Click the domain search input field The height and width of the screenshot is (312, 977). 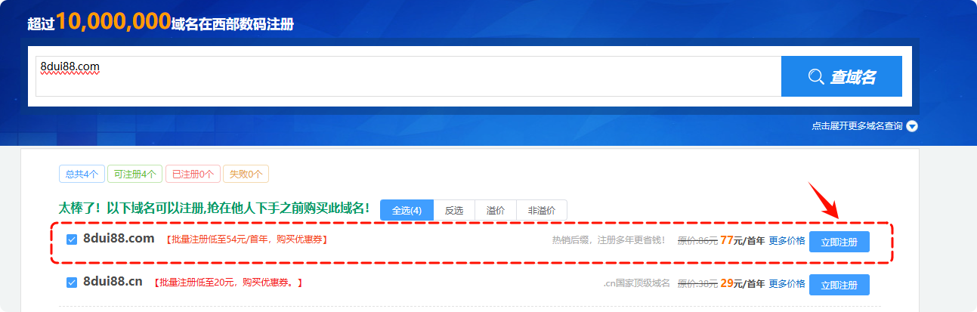[408, 76]
